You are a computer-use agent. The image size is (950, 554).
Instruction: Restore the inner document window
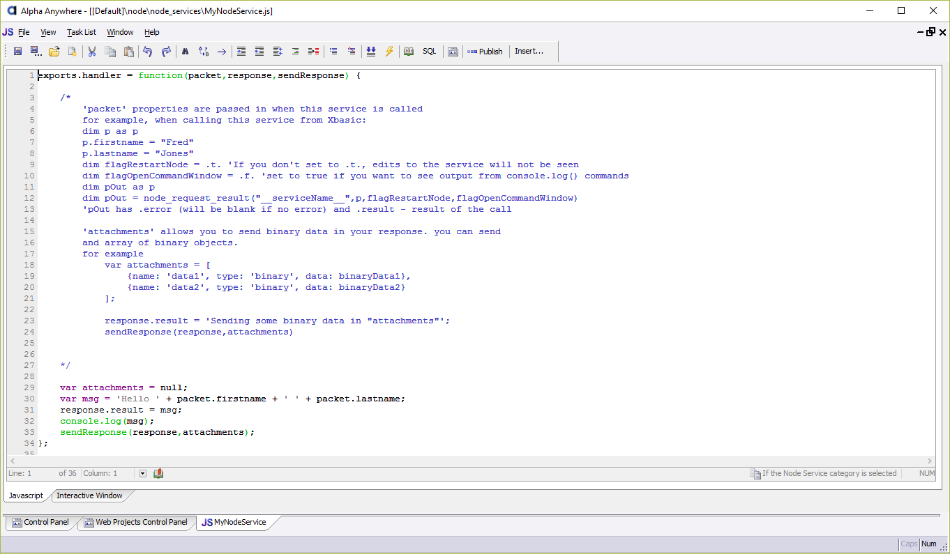[930, 32]
